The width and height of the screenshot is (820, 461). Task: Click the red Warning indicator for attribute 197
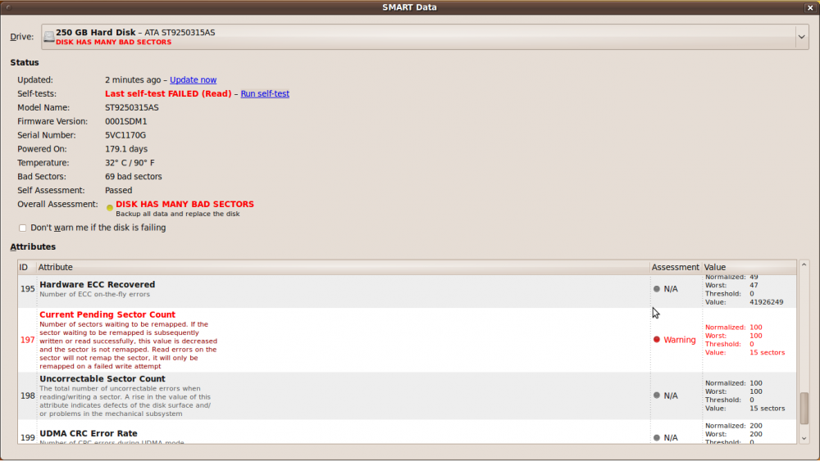click(657, 339)
